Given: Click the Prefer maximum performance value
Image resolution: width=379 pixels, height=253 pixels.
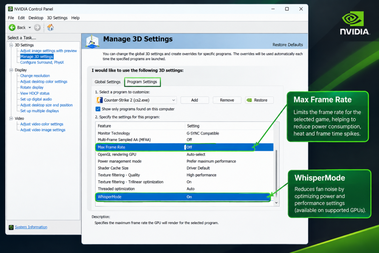Looking at the screenshot, I should pos(211,162).
